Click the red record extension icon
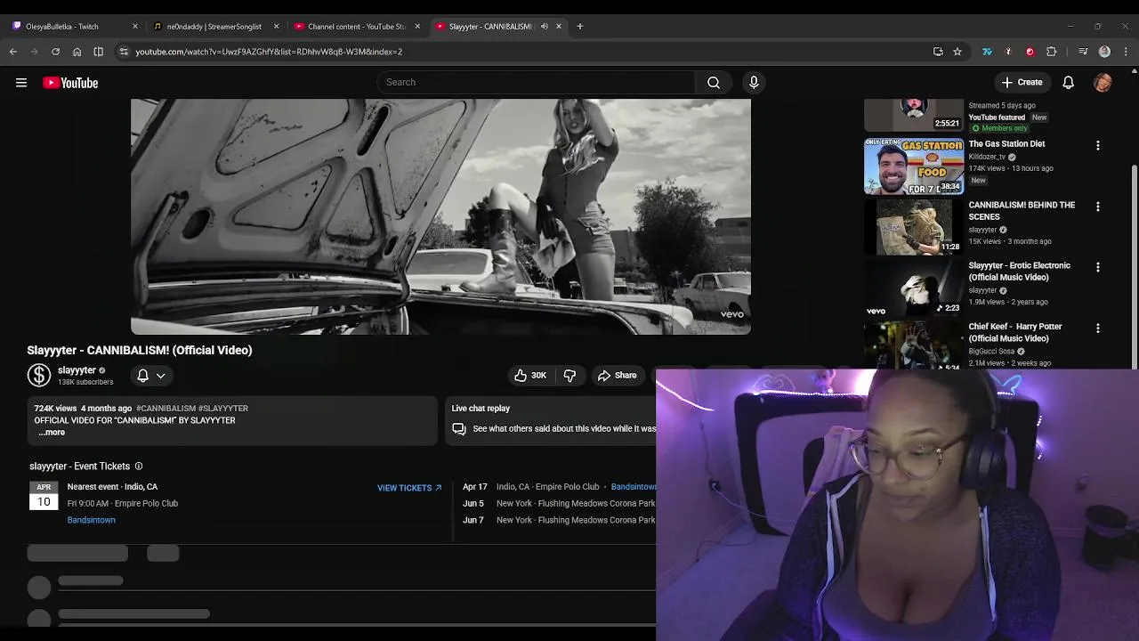Screen dimensions: 1139x641 click(x=1030, y=52)
